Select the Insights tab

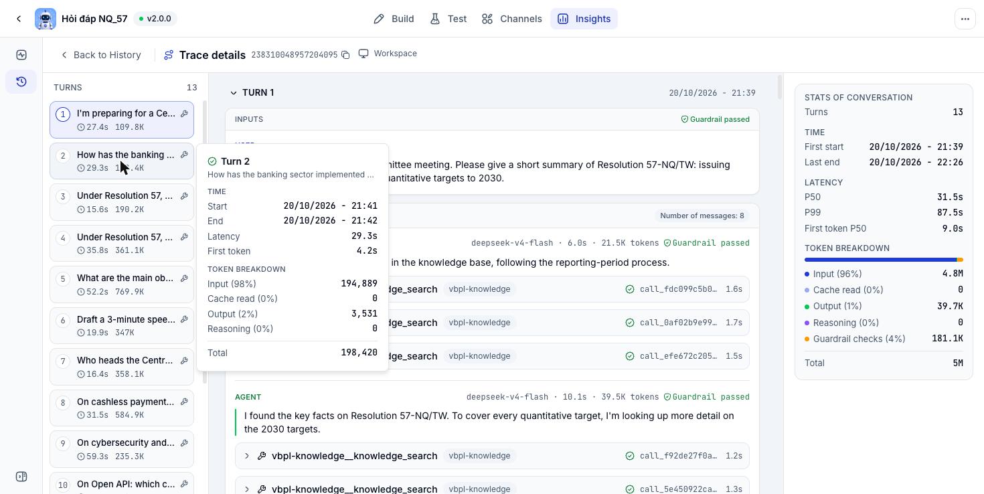[584, 19]
